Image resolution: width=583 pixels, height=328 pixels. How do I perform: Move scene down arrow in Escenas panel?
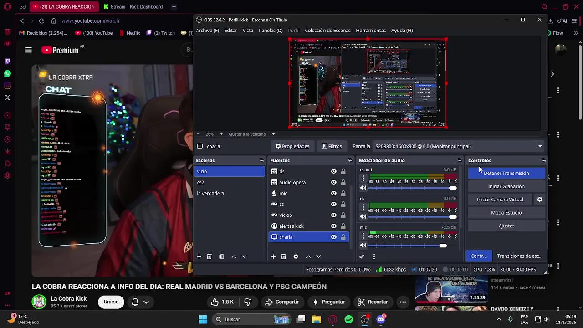[244, 256]
